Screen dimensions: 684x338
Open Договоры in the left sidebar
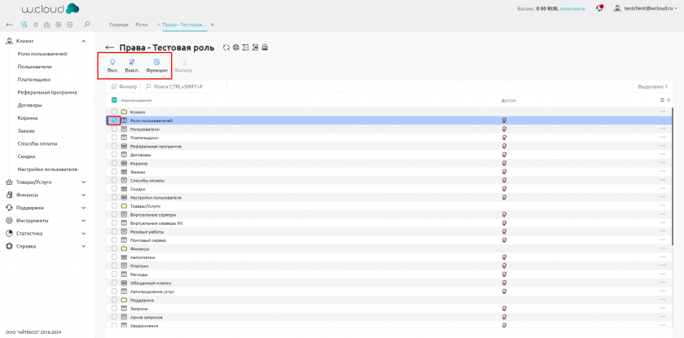[x=29, y=105]
